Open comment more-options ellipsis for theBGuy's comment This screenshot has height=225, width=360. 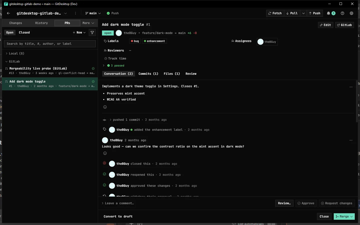[x=351, y=140]
